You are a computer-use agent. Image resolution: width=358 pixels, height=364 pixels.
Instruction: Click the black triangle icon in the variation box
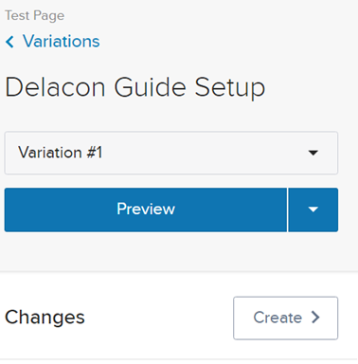(x=313, y=153)
